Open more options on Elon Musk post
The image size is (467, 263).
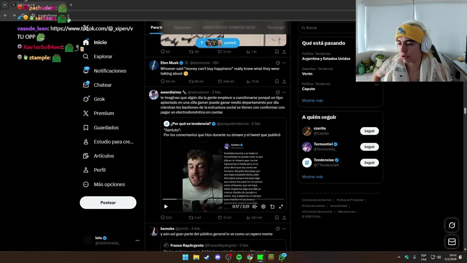(x=284, y=63)
